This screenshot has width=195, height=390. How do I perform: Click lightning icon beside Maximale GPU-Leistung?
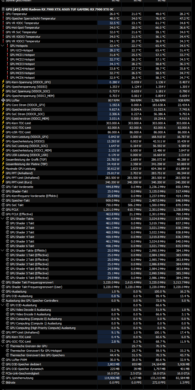click(x=3, y=168)
